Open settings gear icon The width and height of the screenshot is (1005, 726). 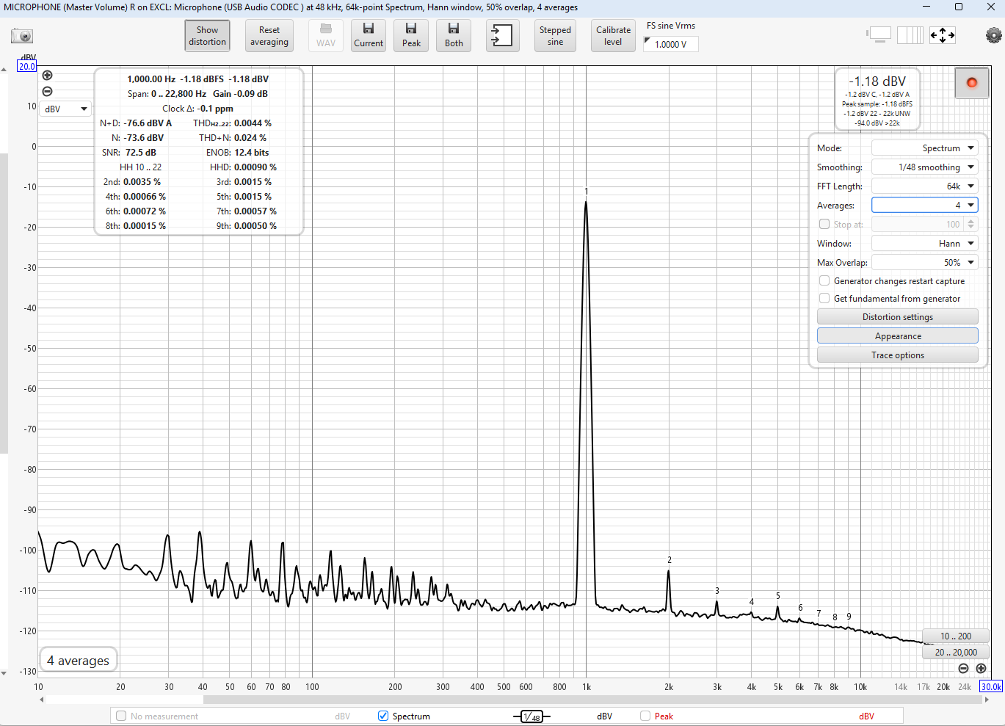(x=993, y=35)
